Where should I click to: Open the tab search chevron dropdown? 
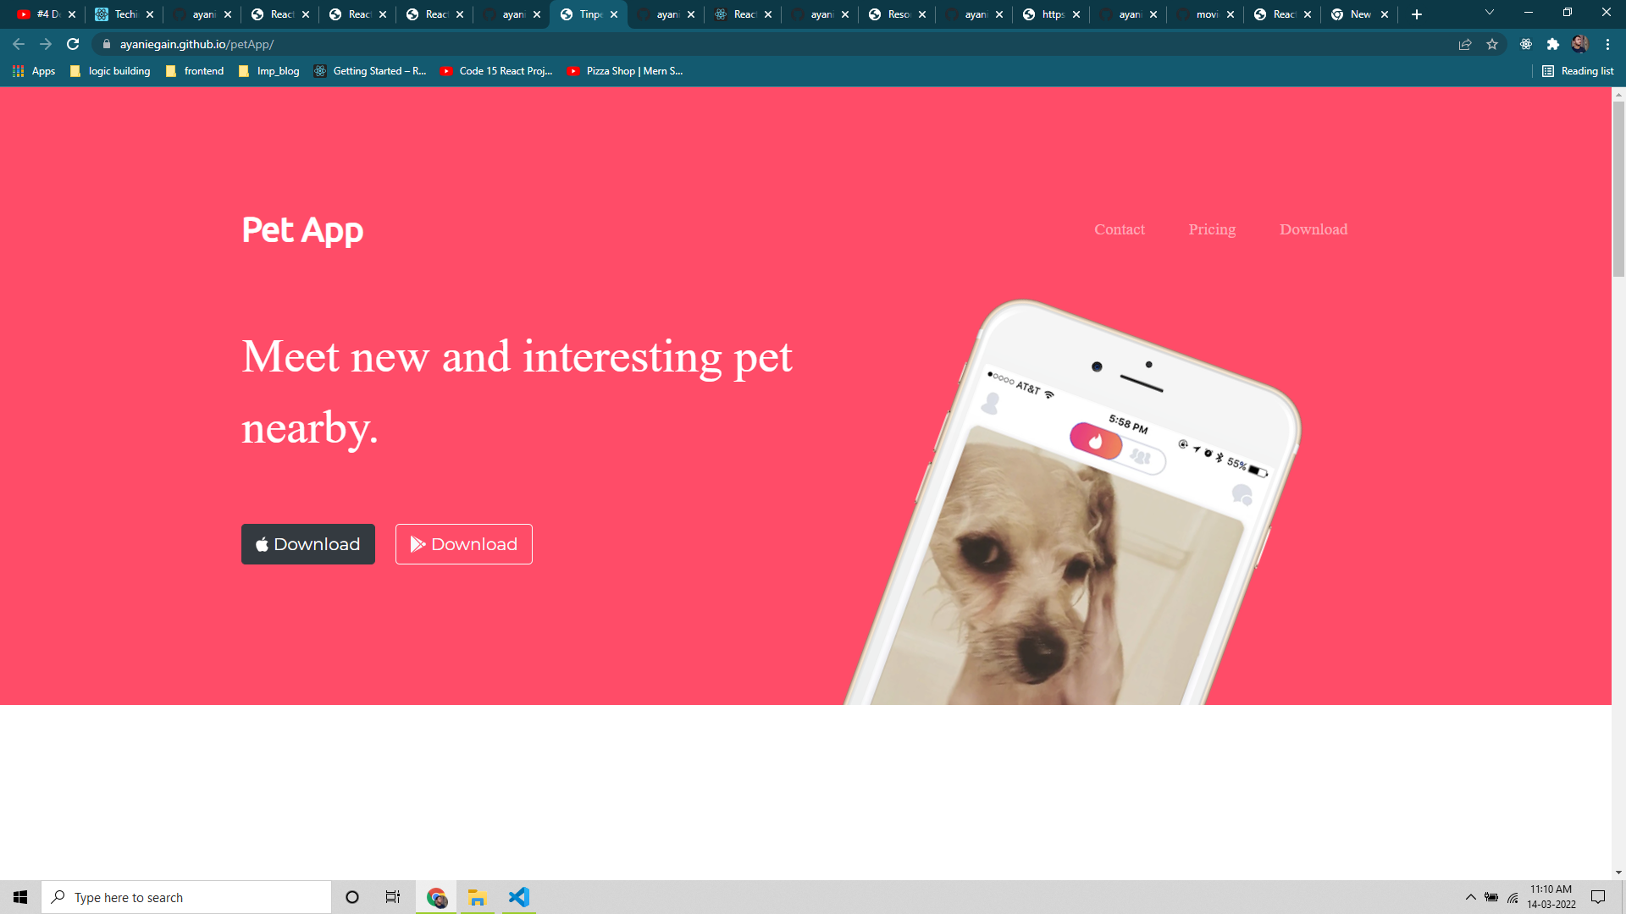[1488, 14]
